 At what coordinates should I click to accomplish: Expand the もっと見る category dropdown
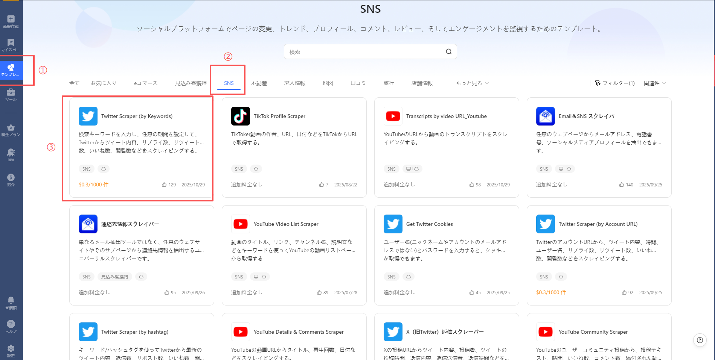472,83
